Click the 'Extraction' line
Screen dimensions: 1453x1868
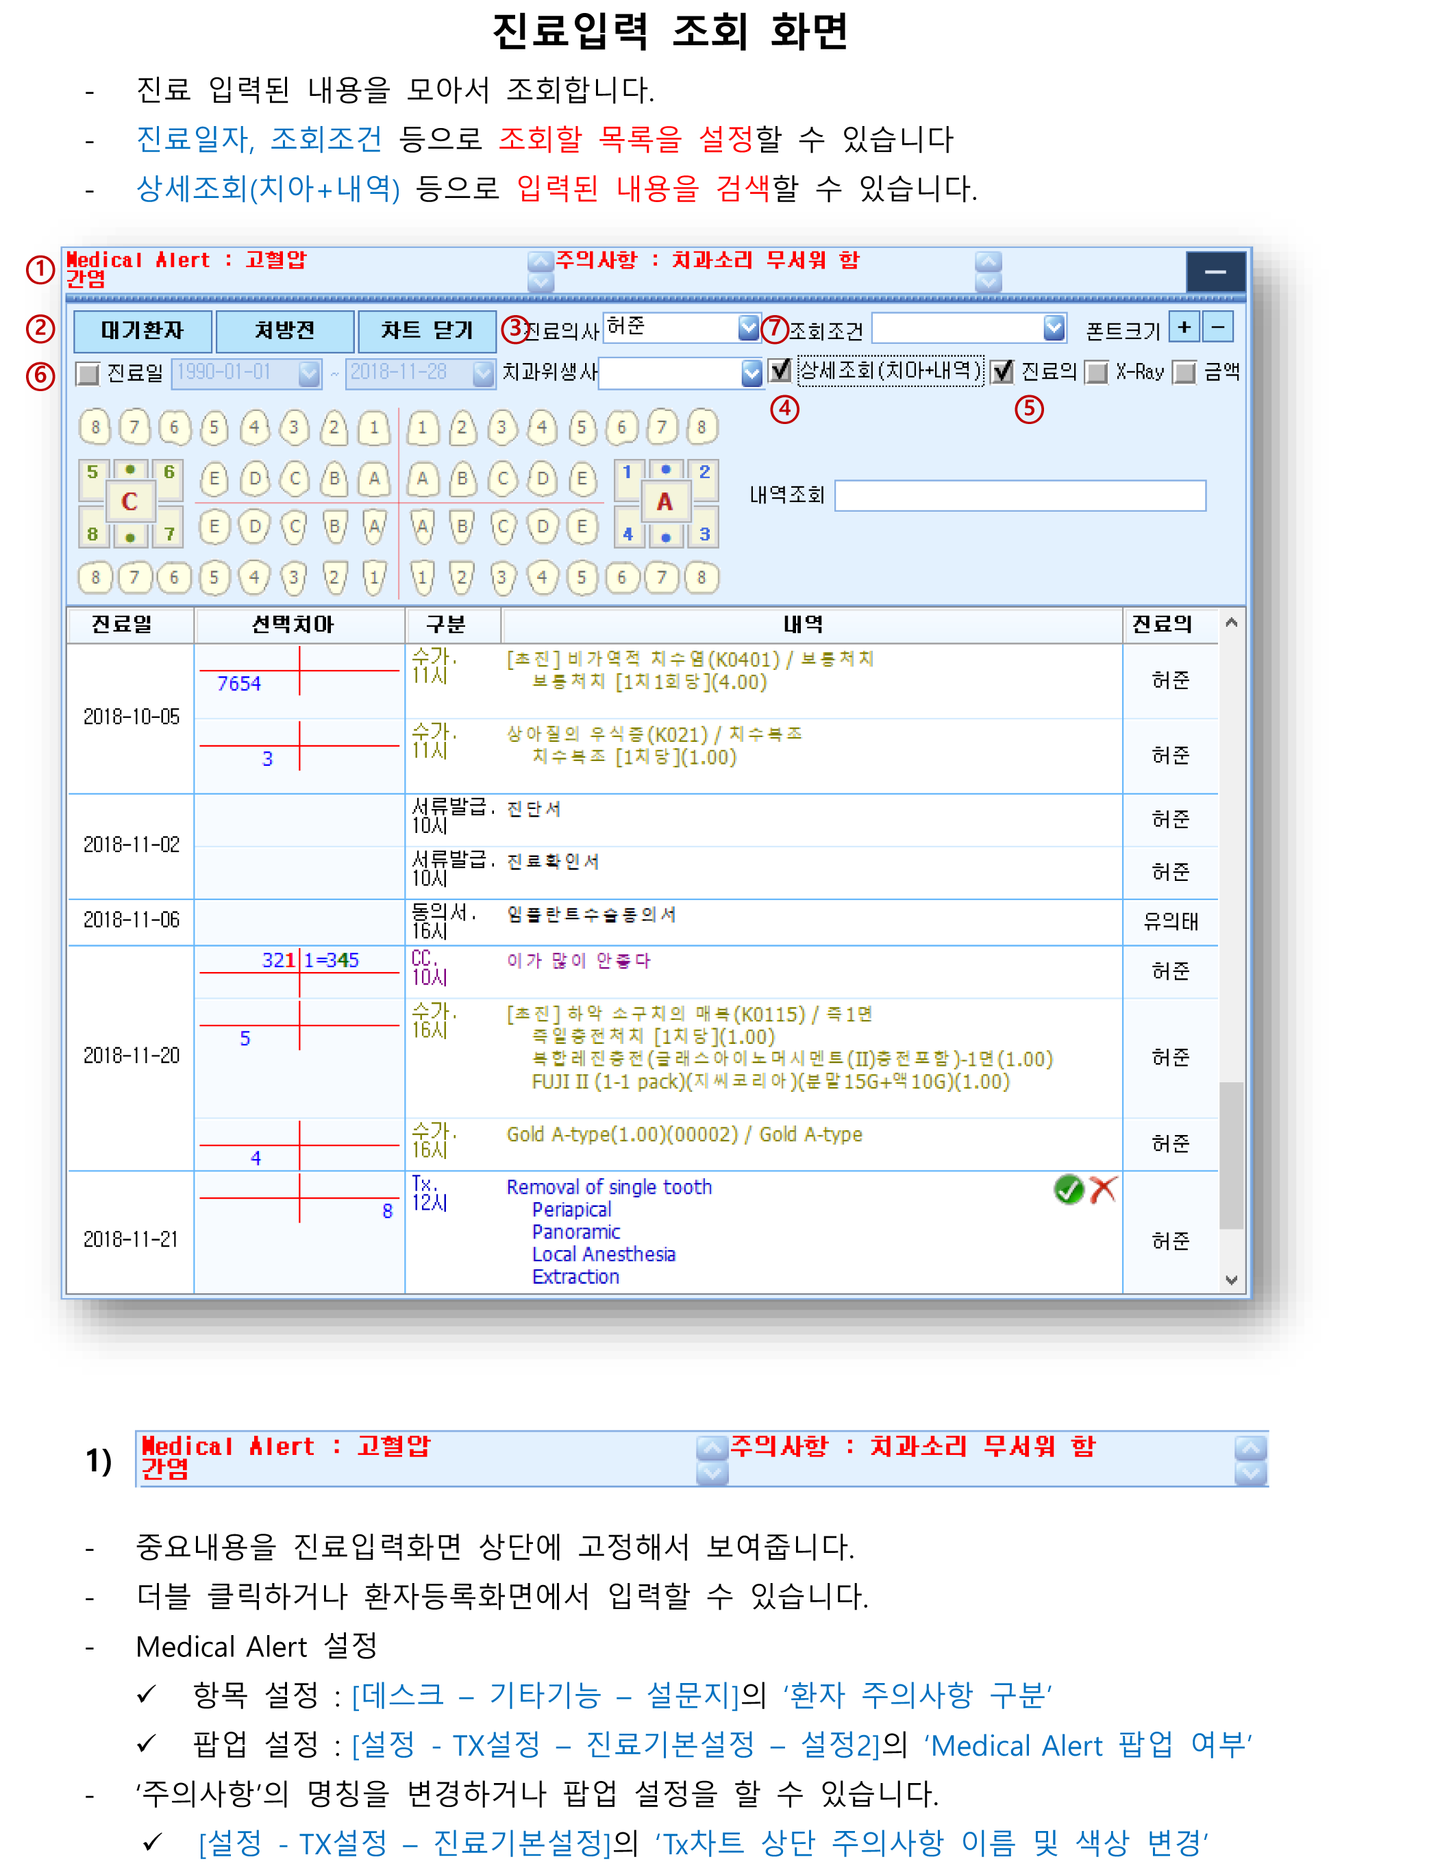coord(575,1276)
